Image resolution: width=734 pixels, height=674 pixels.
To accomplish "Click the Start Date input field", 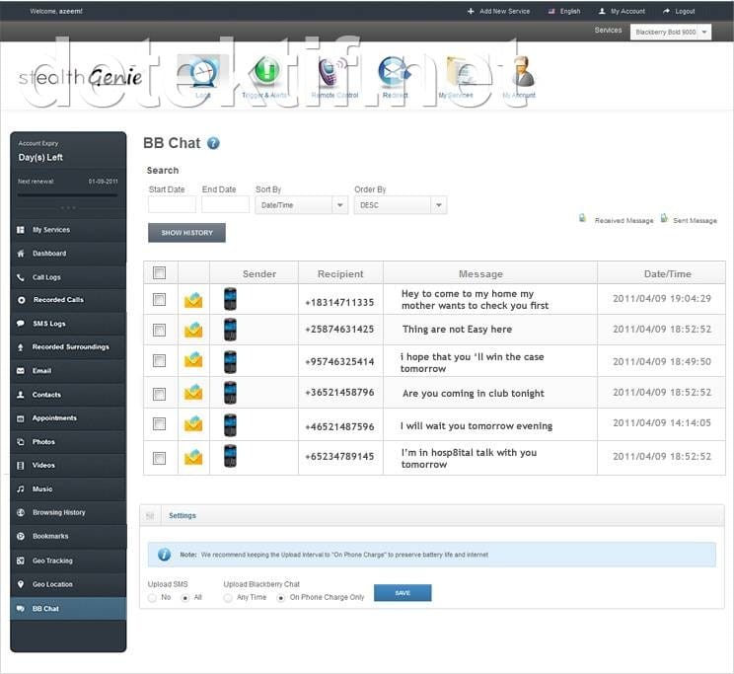I will (172, 205).
